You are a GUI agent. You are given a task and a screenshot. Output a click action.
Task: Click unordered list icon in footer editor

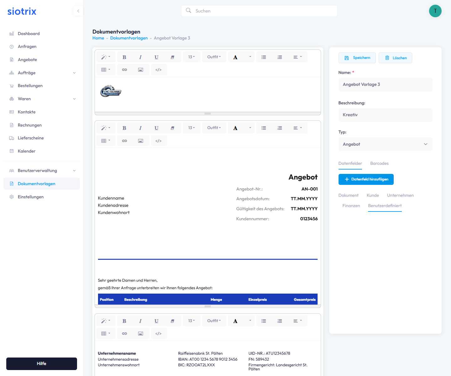[x=264, y=321]
